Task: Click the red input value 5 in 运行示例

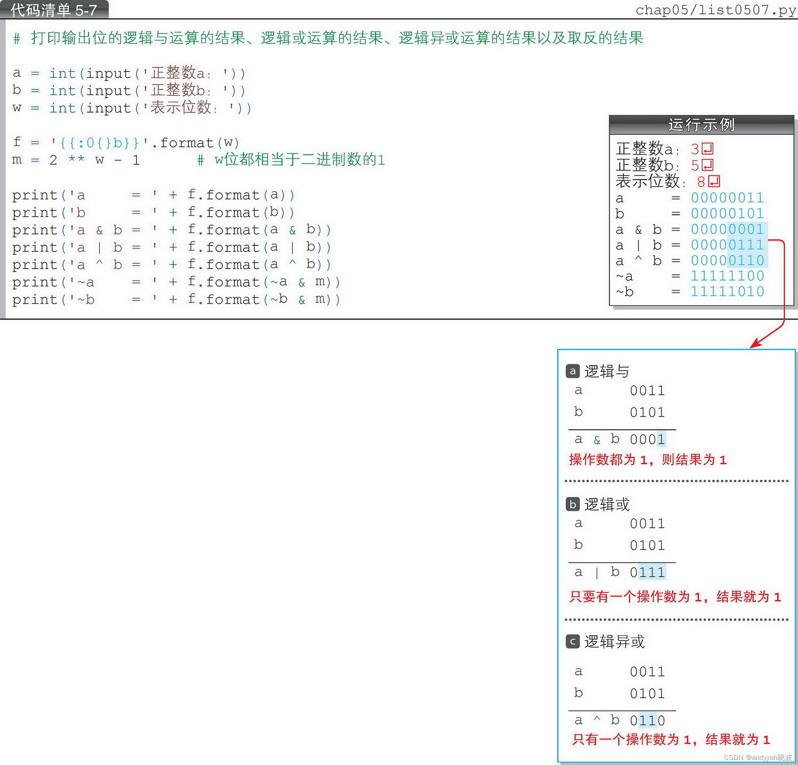Action: (x=695, y=165)
